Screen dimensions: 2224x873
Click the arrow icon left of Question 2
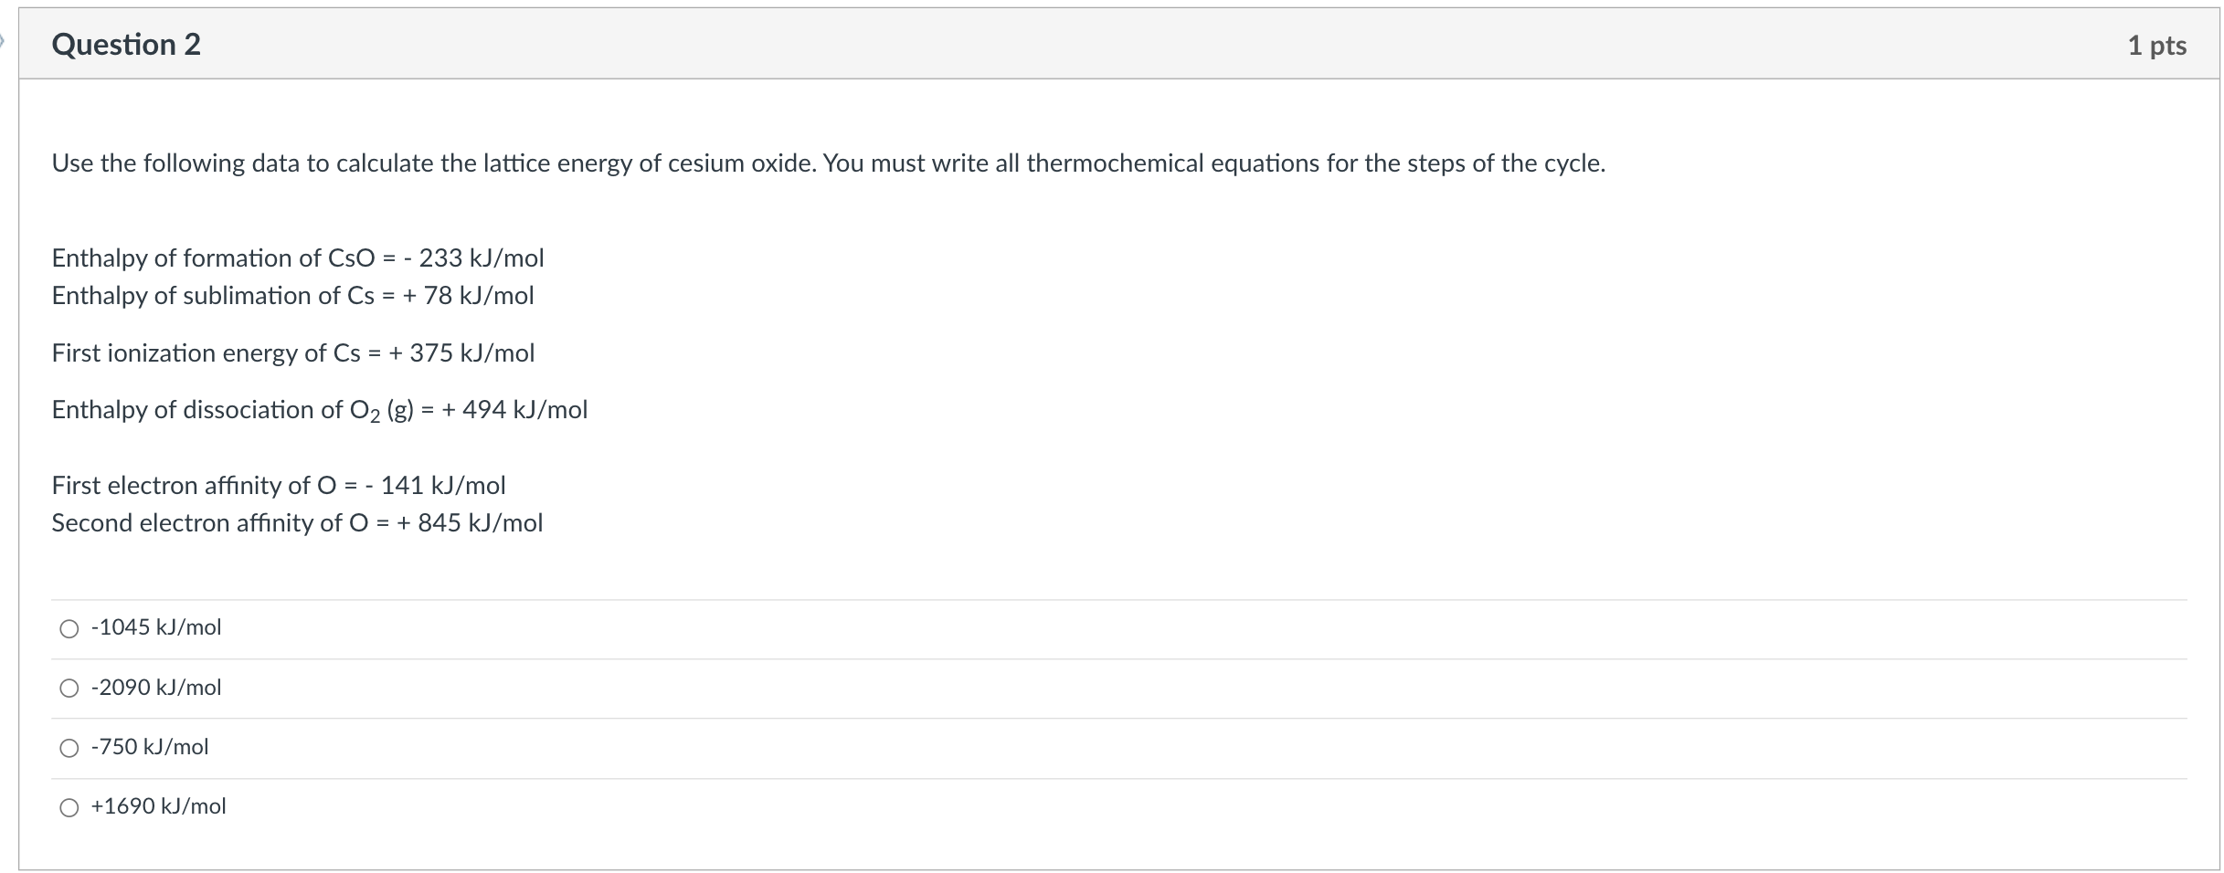coord(3,40)
